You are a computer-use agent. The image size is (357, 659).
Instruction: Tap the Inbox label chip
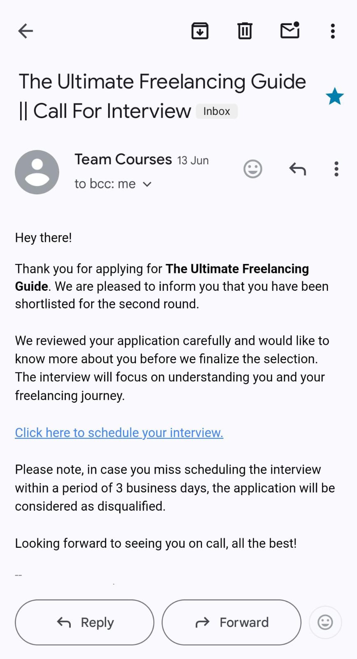click(x=216, y=111)
